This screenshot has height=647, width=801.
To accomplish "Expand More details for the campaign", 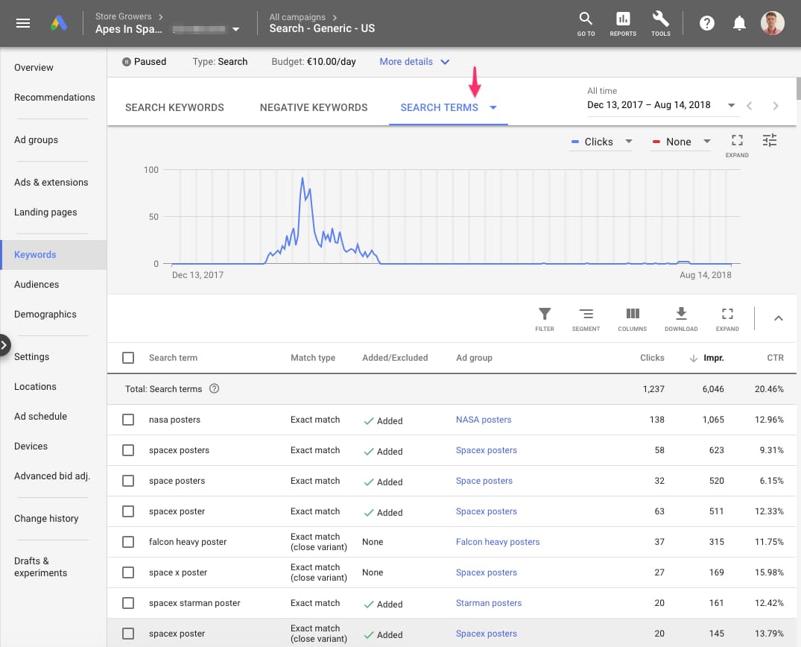I will tap(414, 62).
